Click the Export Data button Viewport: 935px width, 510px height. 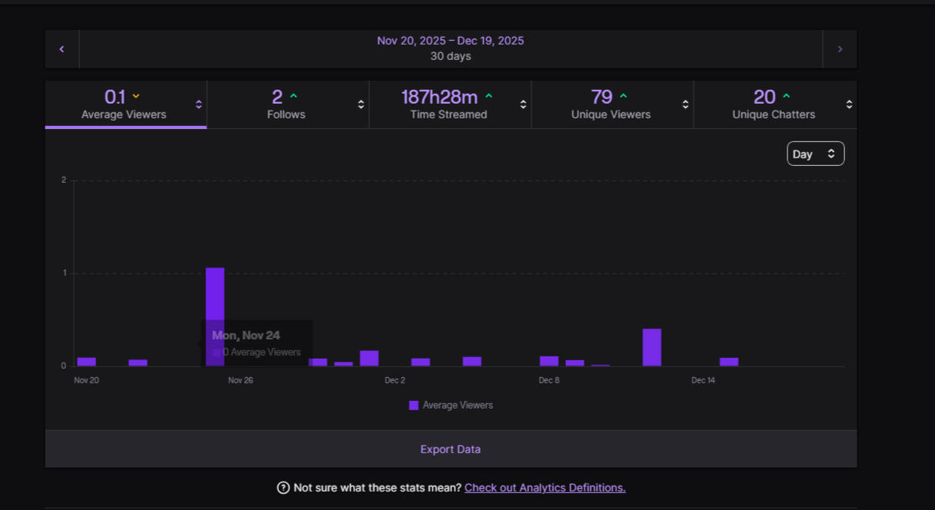tap(451, 449)
